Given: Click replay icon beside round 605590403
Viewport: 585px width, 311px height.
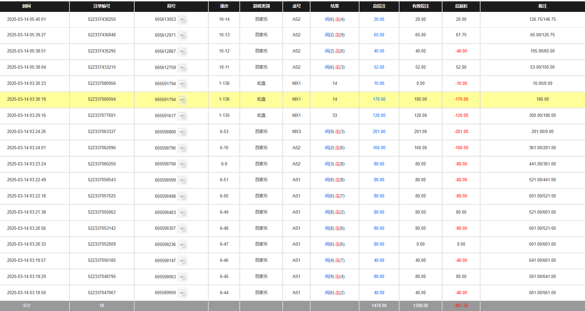Looking at the screenshot, I should [x=183, y=213].
